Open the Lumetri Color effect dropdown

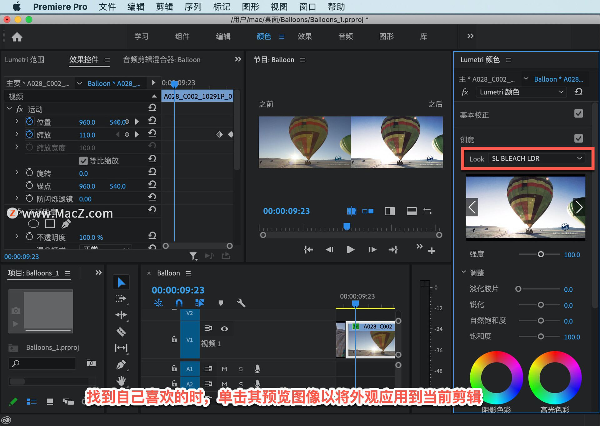pos(521,92)
